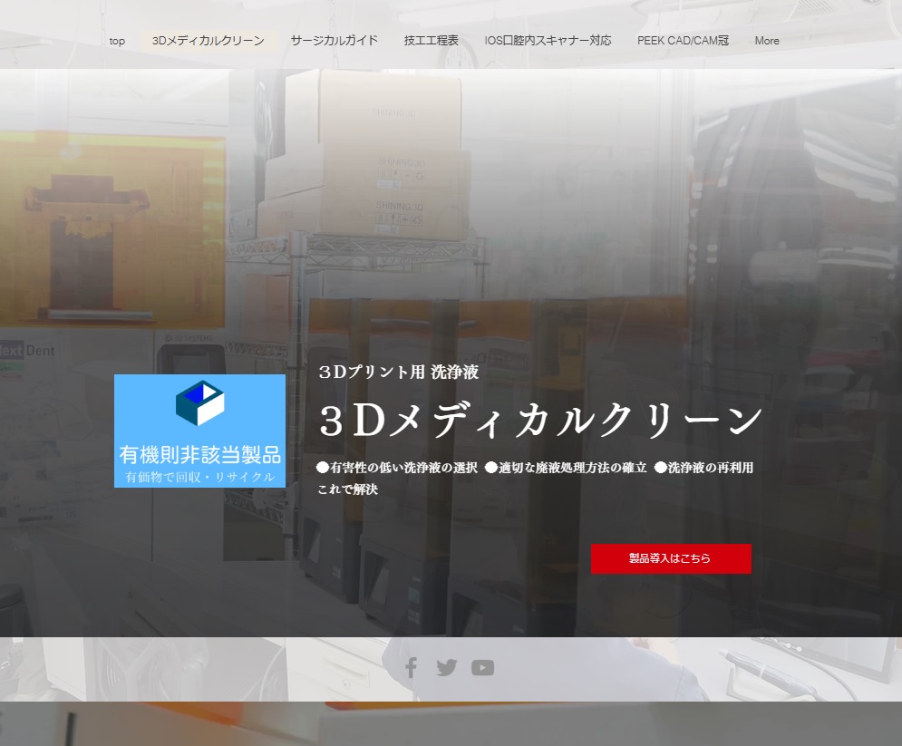The image size is (902, 746).
Task: Click the 有価物で回収・リサイクル caption
Action: (199, 477)
